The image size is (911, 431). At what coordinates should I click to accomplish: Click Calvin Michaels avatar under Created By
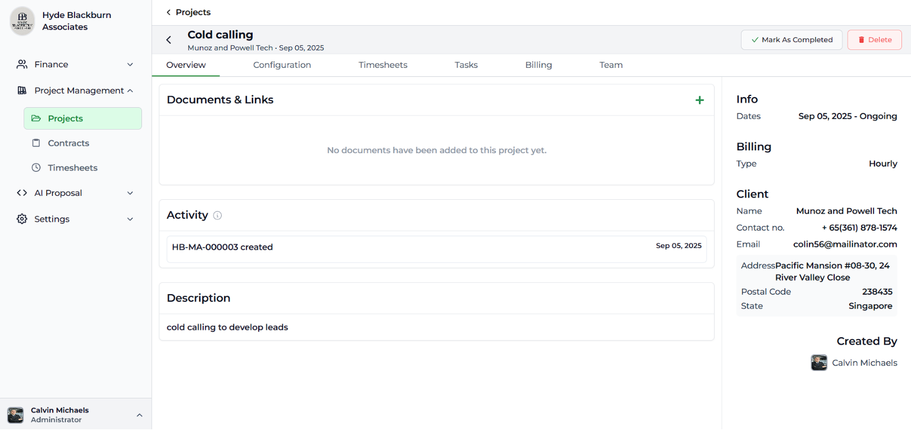[x=819, y=363]
